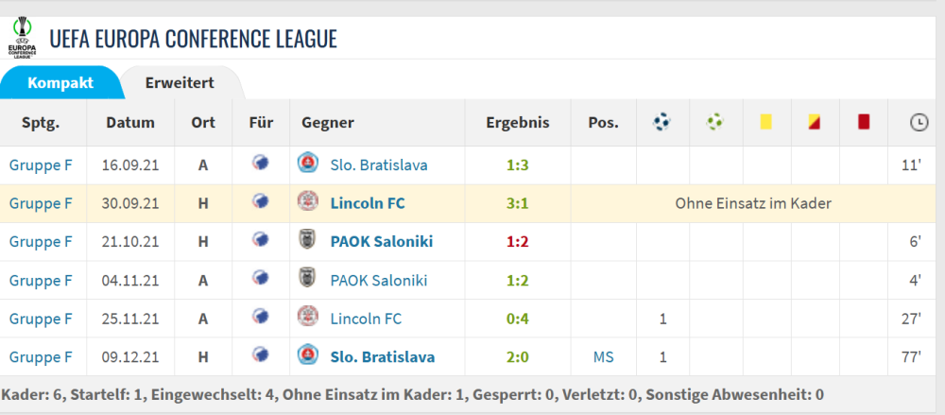
Task: Click the goals football icon header
Action: [662, 122]
